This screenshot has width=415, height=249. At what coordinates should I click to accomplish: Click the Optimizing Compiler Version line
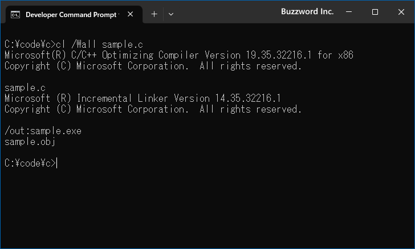(179, 55)
